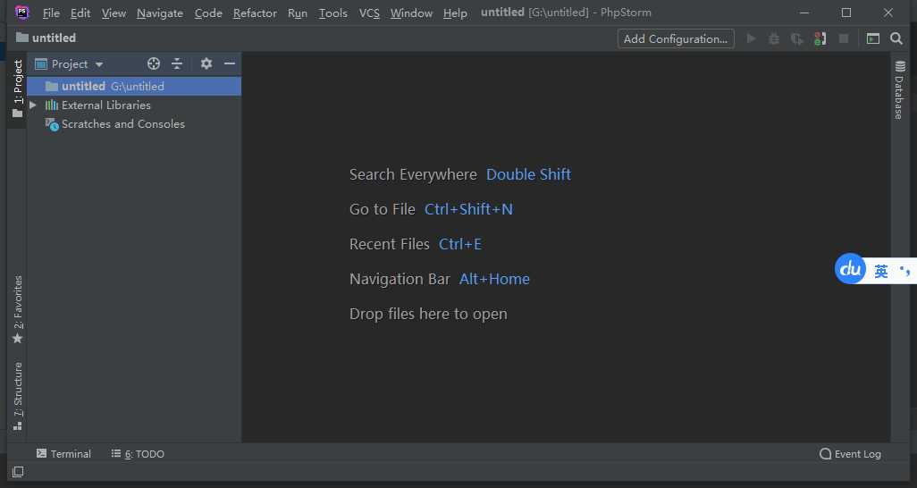
Task: Open the Code menu
Action: tap(208, 13)
